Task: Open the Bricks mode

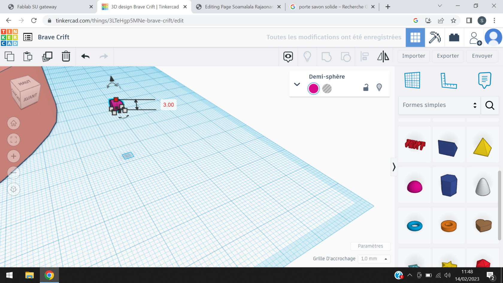Action: coord(454,37)
